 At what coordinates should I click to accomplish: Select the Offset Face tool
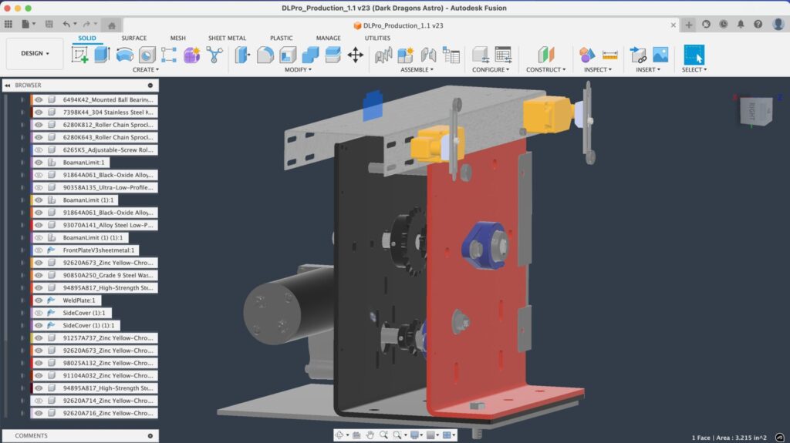pyautogui.click(x=333, y=55)
